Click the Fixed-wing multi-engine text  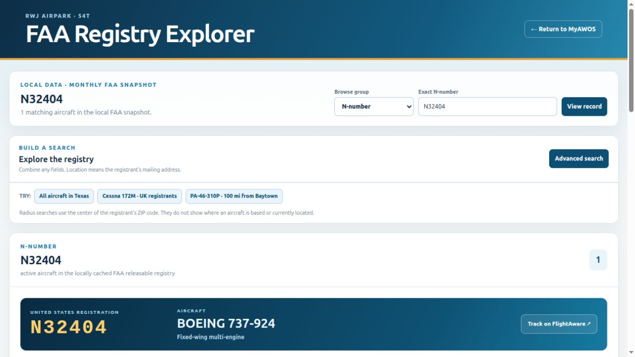[x=211, y=337]
